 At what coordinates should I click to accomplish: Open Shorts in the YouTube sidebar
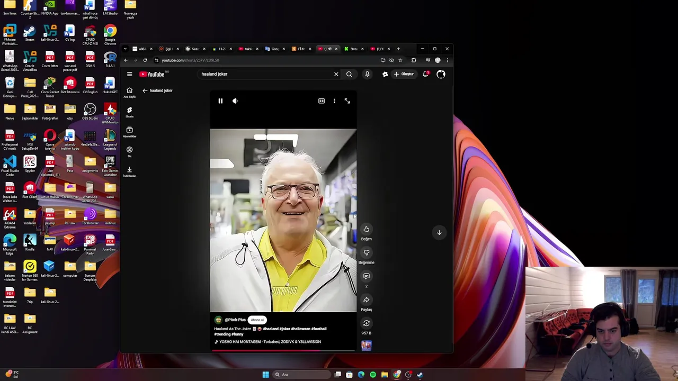pos(129,112)
